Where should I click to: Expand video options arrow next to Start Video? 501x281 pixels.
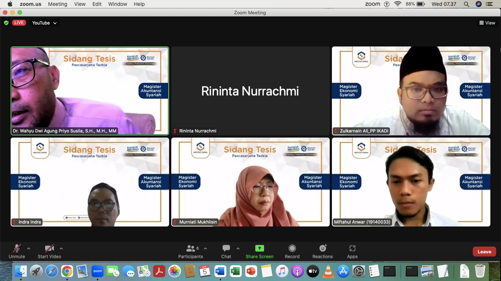tap(61, 248)
